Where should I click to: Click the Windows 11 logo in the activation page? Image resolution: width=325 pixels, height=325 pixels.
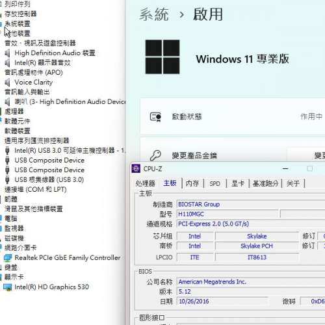(x=162, y=57)
